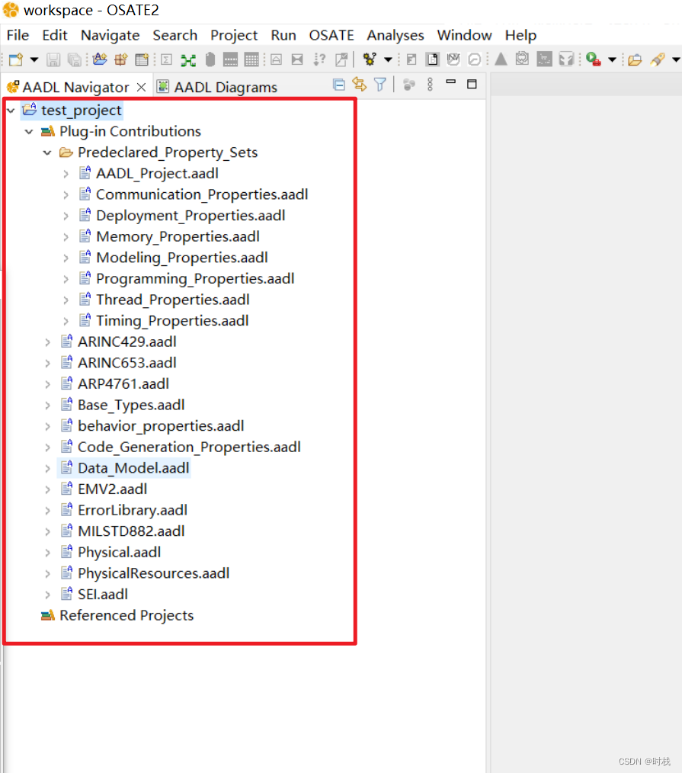This screenshot has height=773, width=682.
Task: Expand the SEI.aadl node
Action: pos(47,595)
